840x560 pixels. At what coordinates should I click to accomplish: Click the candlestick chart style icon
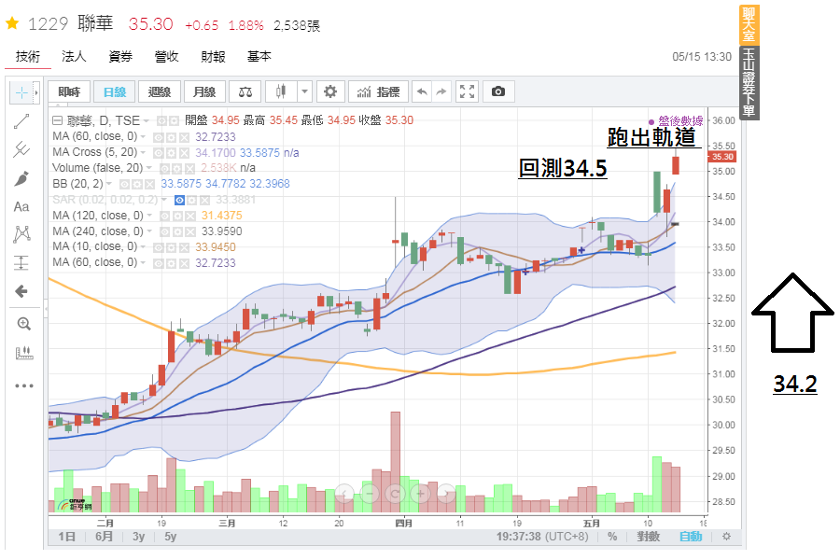281,91
